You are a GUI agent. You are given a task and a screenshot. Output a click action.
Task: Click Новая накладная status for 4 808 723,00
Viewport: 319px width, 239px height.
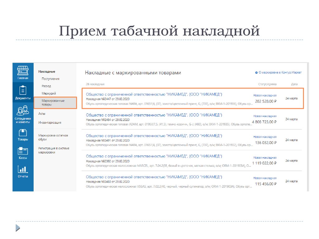pyautogui.click(x=265, y=116)
